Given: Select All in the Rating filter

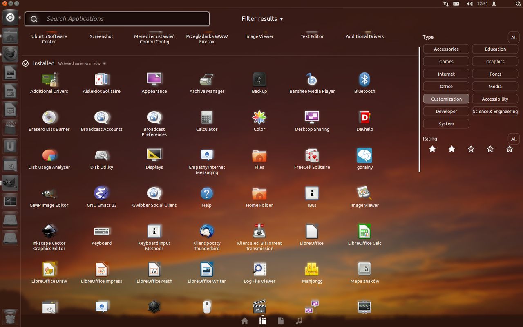Looking at the screenshot, I should 514,139.
